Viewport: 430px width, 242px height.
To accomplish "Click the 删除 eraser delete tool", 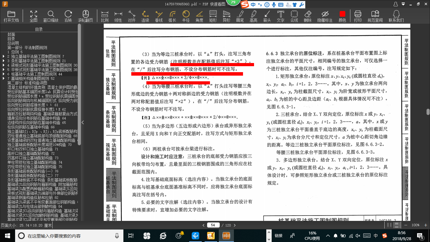I will coord(308,16).
